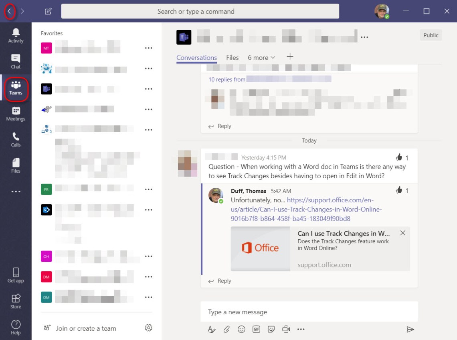Click the GIF icon in compose bar
The image size is (457, 340).
click(x=256, y=329)
